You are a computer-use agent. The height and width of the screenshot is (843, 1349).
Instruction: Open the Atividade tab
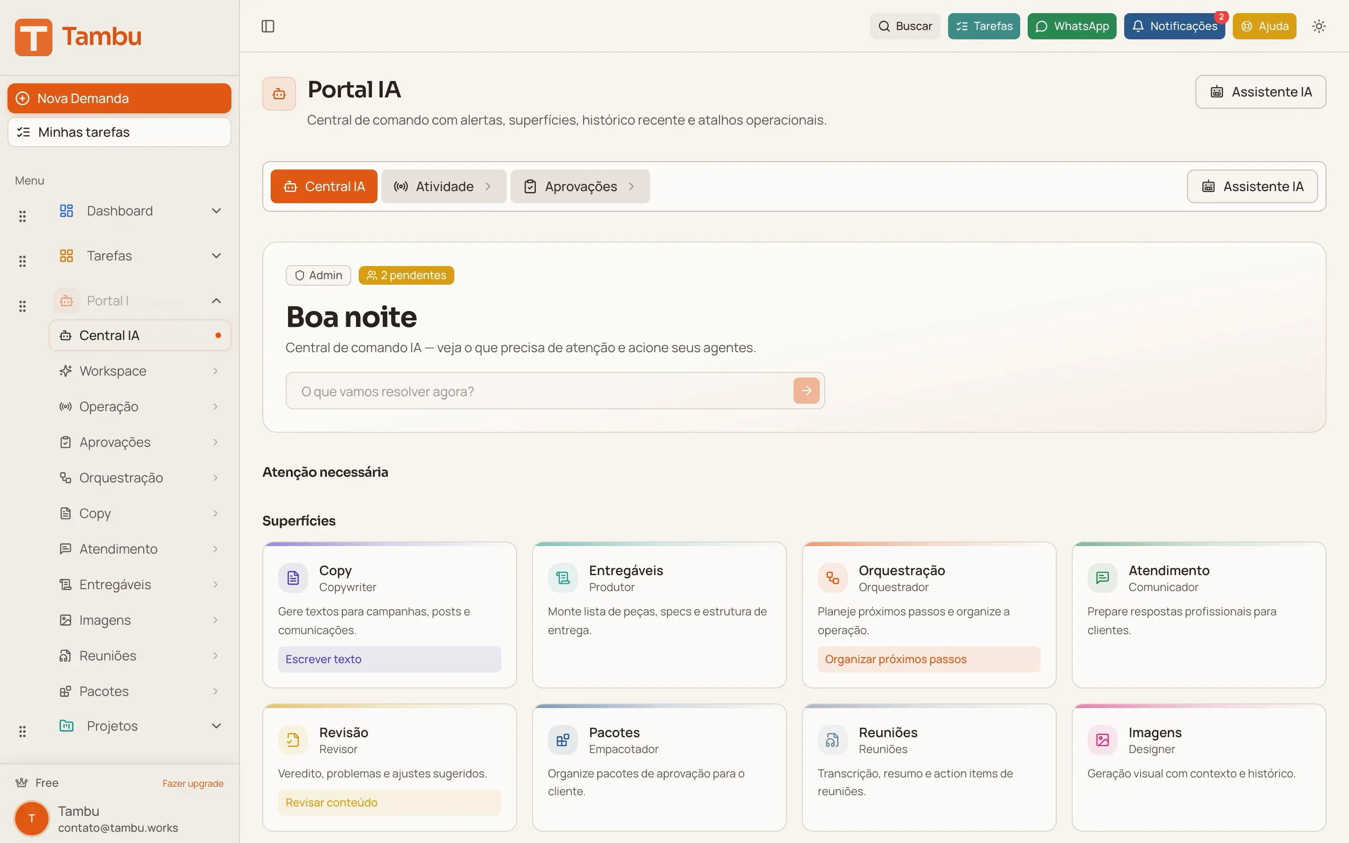444,186
